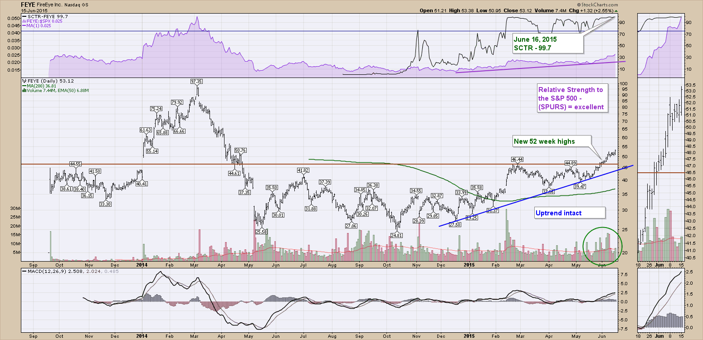Click the 15-Jun-2015 date label
The height and width of the screenshot is (340, 703).
pos(34,10)
